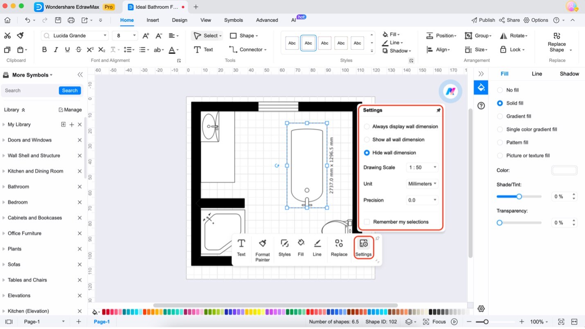Click Replace Shape button
Image resolution: width=585 pixels, height=329 pixels.
(557, 42)
